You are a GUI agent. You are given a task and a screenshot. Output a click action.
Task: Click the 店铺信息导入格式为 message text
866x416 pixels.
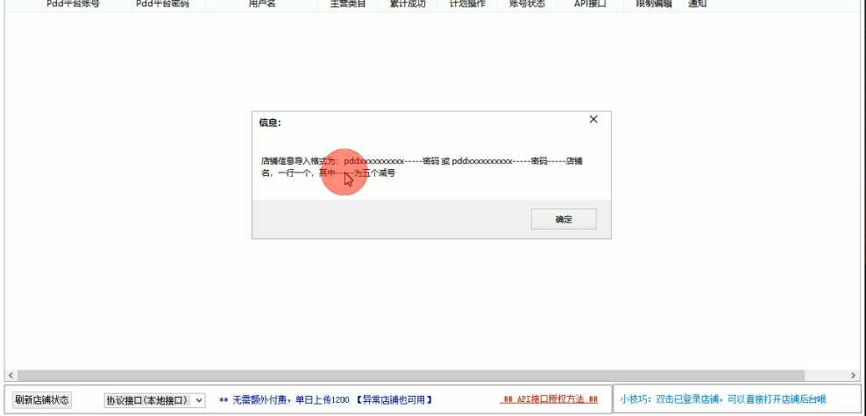click(x=422, y=166)
